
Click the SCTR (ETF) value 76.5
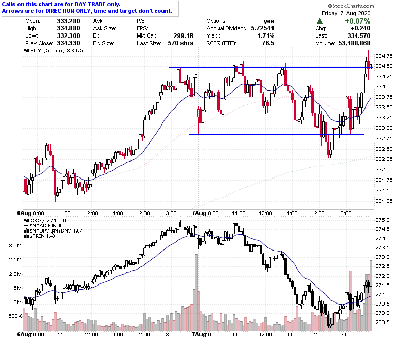[268, 43]
